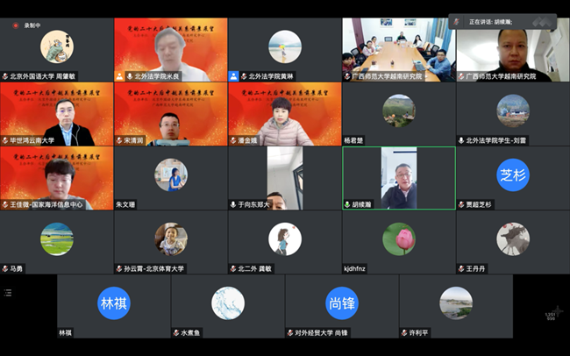Click the blue person badge on 北外法学院黄琳

point(234,76)
